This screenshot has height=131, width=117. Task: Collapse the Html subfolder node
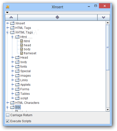pyautogui.click(x=12, y=37)
